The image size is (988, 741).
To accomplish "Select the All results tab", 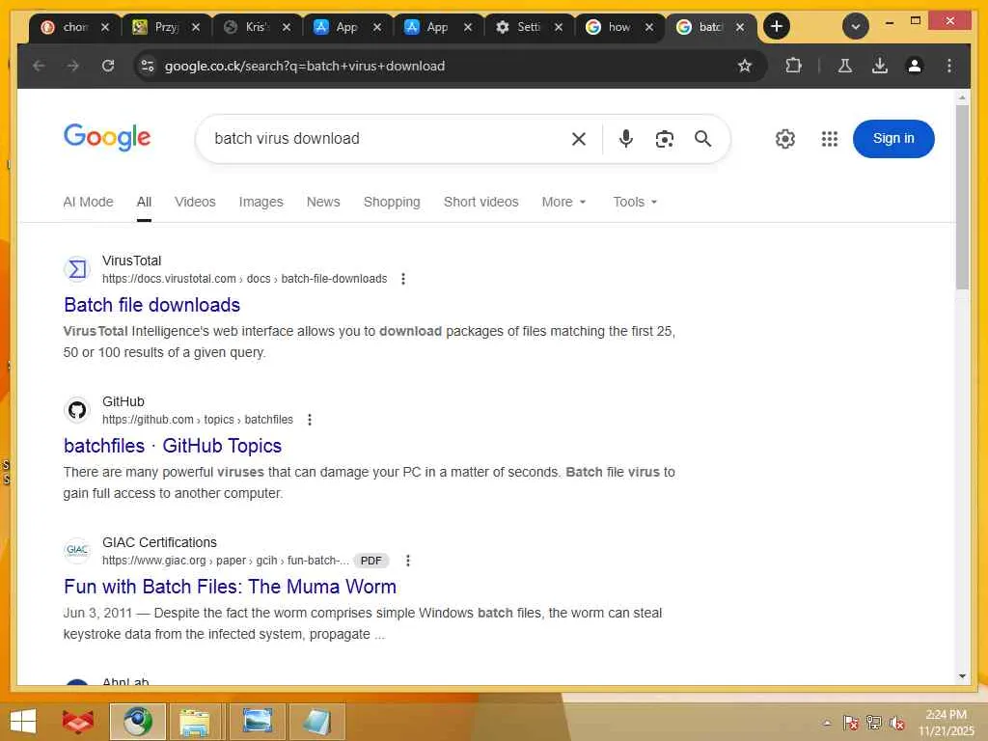I will (144, 202).
